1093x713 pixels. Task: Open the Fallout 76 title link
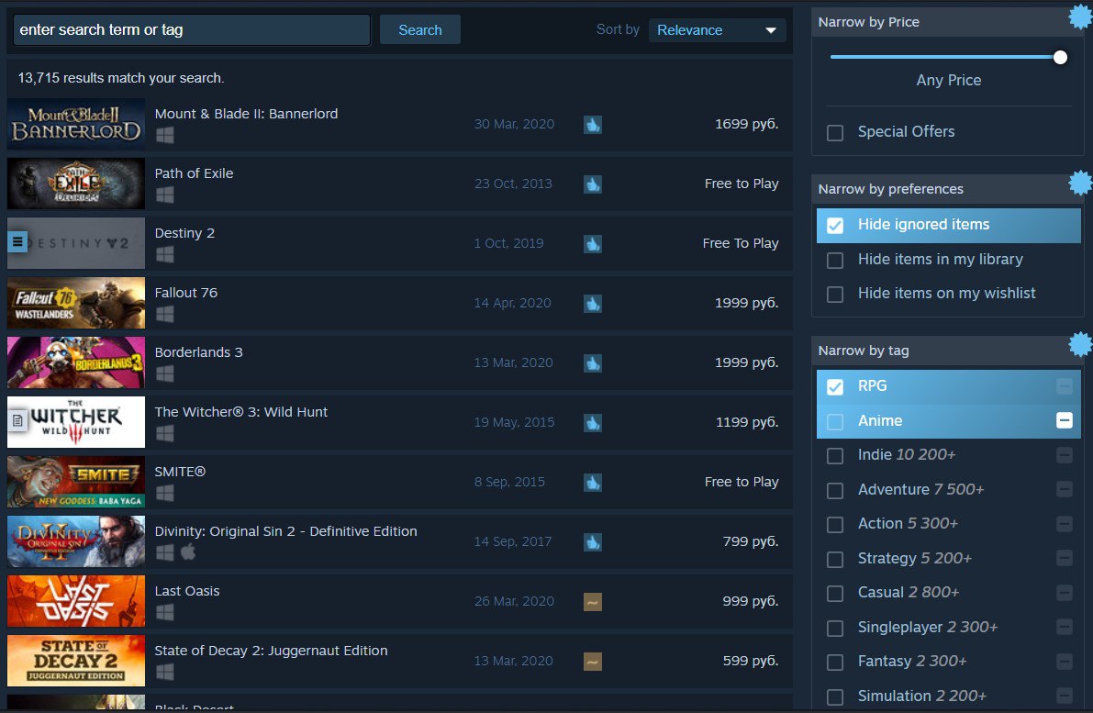186,293
